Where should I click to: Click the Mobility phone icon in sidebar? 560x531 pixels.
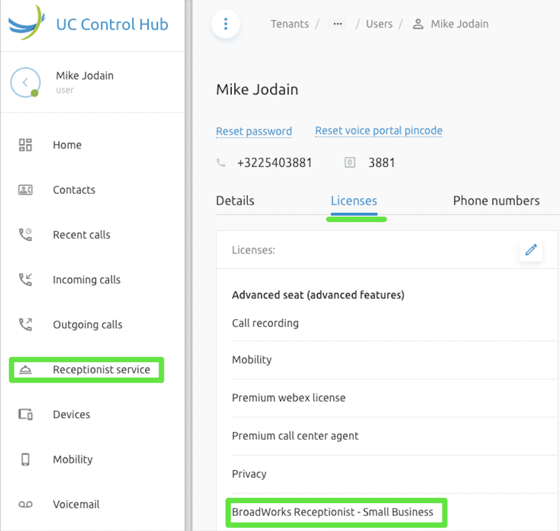pyautogui.click(x=25, y=459)
